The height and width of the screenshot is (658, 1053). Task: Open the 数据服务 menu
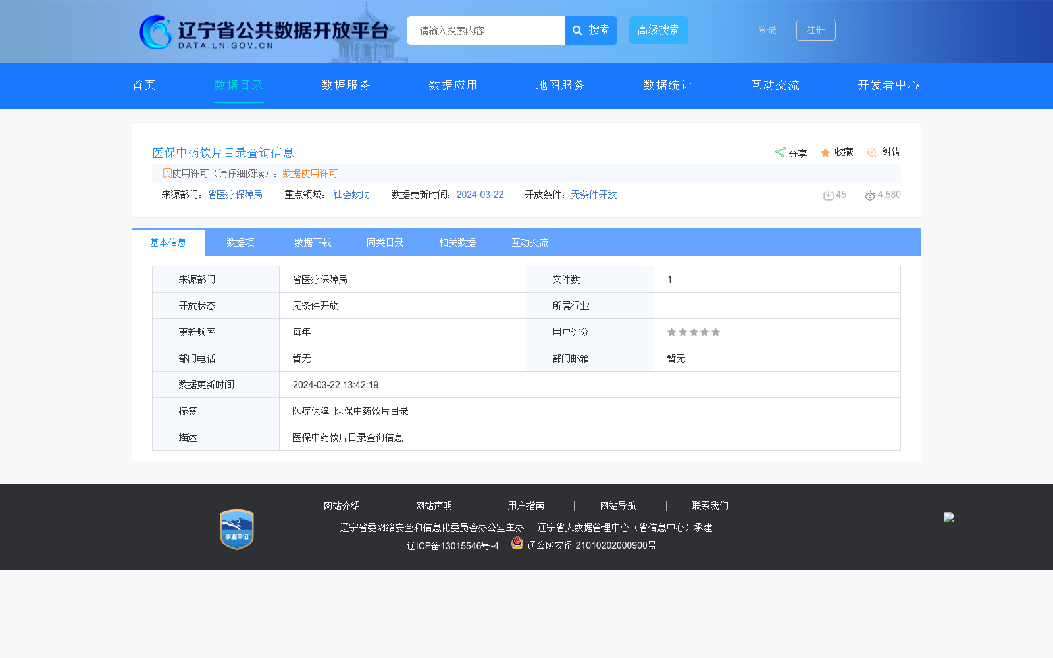[346, 86]
